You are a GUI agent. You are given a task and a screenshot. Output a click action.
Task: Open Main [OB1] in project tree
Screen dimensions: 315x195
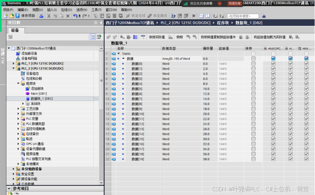pos(39,94)
